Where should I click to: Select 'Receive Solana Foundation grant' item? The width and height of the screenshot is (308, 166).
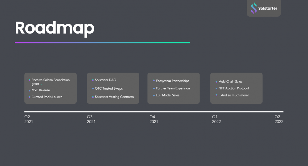[51, 82]
